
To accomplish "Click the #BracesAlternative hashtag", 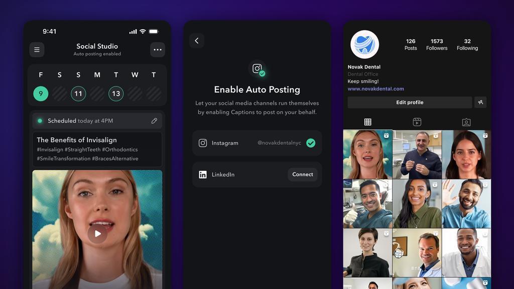I will (x=115, y=159).
